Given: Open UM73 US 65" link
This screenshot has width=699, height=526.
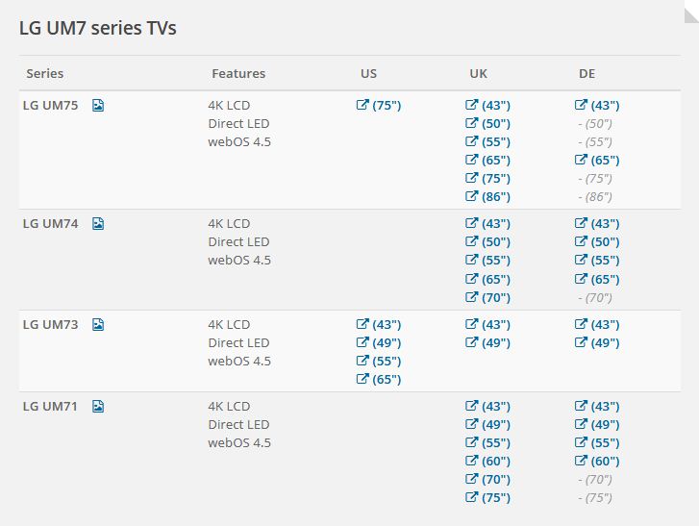Looking at the screenshot, I should pos(379,379).
